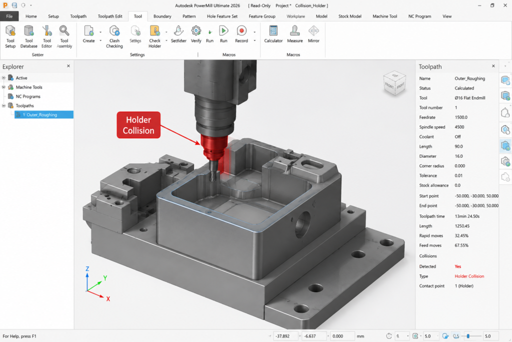Select the Active entry in Explorer
512x342 pixels.
[x=21, y=78]
